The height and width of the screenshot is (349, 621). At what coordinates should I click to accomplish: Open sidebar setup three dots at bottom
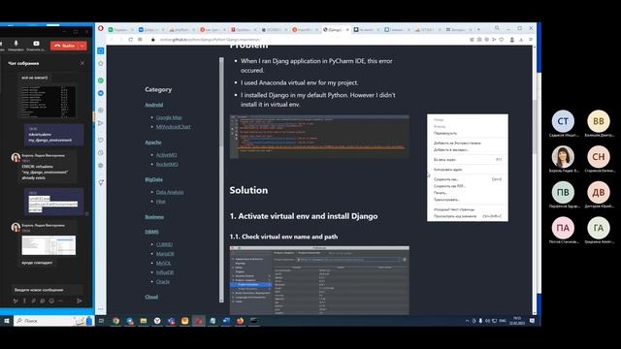(101, 309)
